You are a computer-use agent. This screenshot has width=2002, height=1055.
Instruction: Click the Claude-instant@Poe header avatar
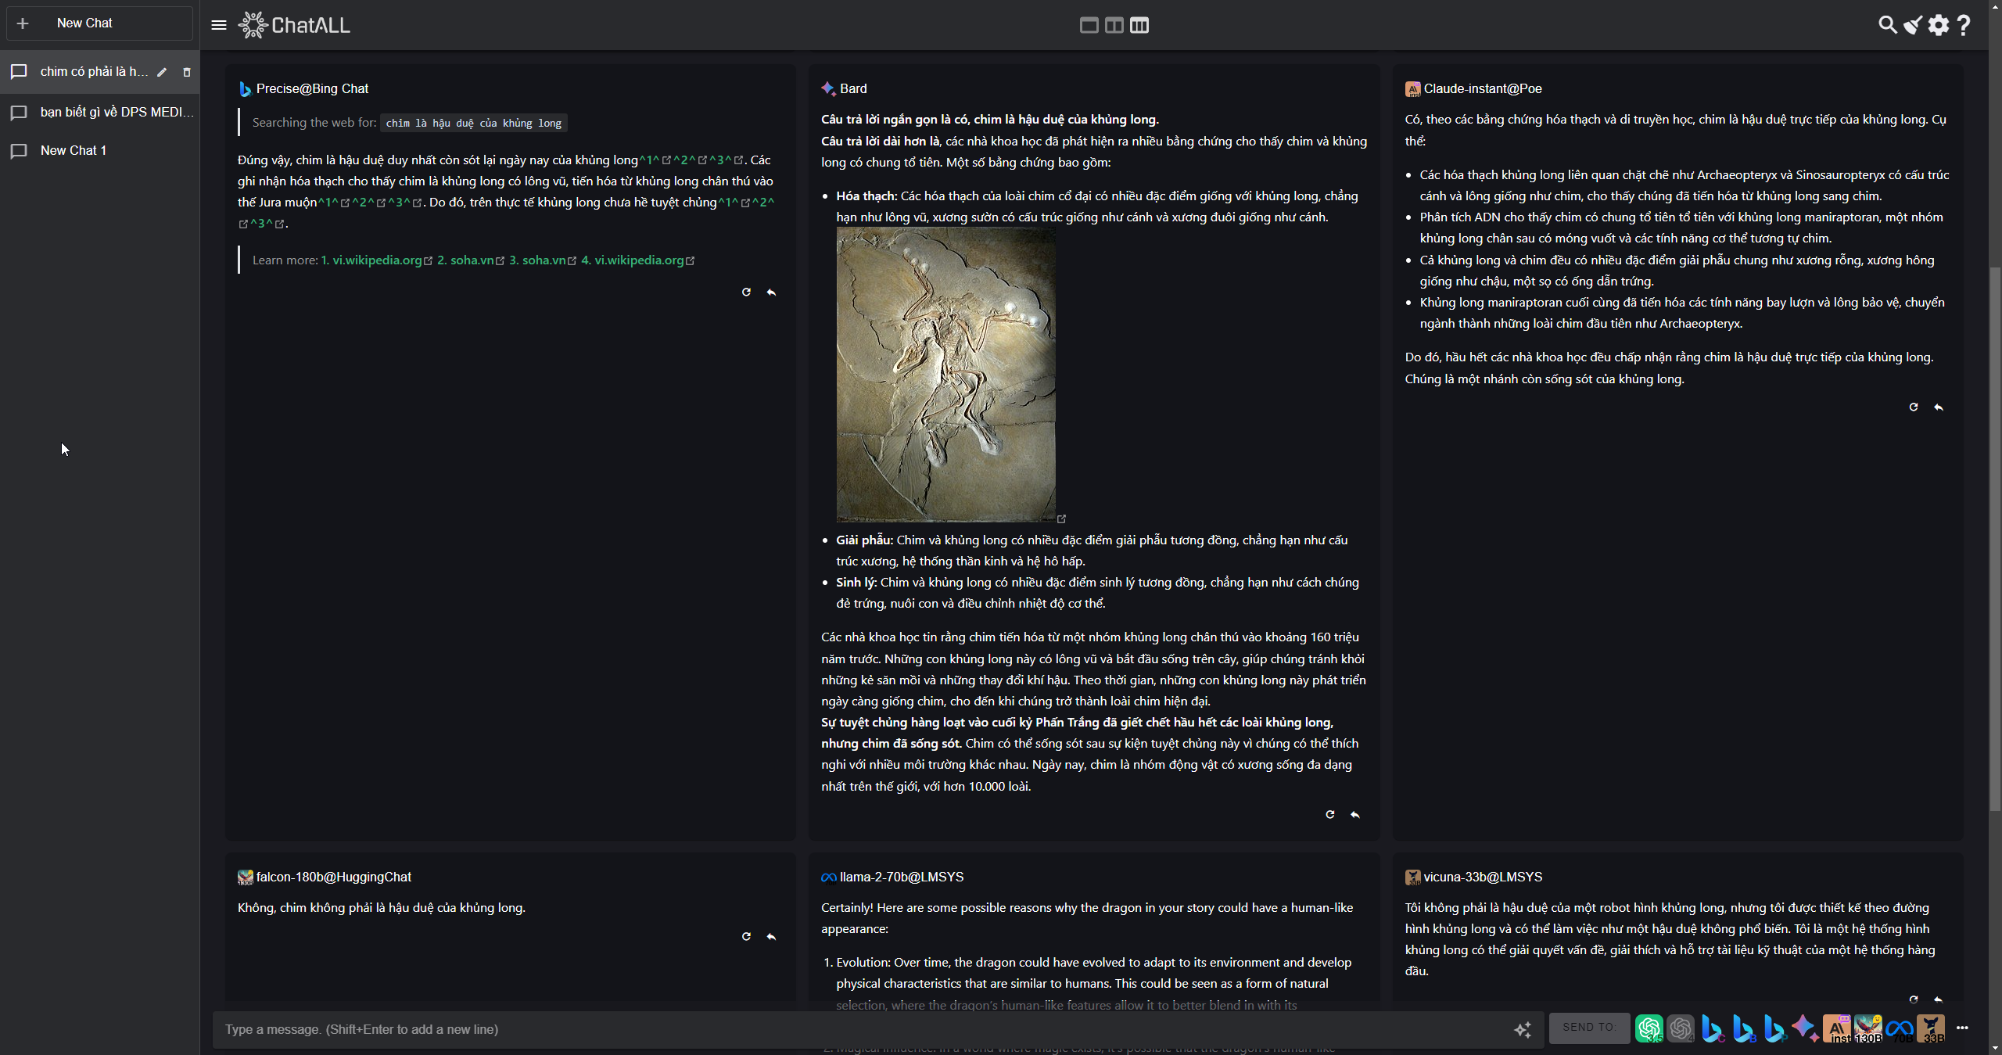(x=1412, y=89)
